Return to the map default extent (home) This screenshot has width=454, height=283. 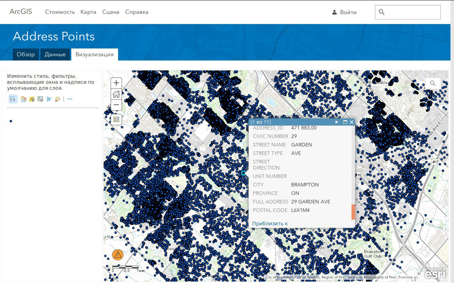click(116, 94)
